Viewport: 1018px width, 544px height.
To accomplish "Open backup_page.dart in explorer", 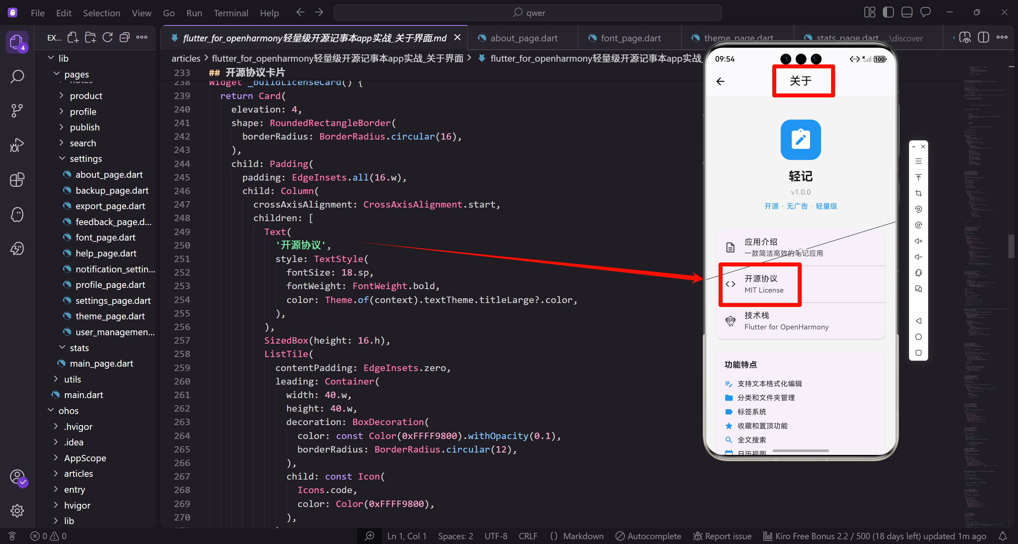I will coord(112,190).
